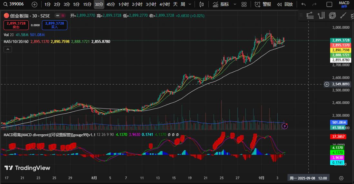Click the lightning bolt icon near volume

tap(285, 126)
